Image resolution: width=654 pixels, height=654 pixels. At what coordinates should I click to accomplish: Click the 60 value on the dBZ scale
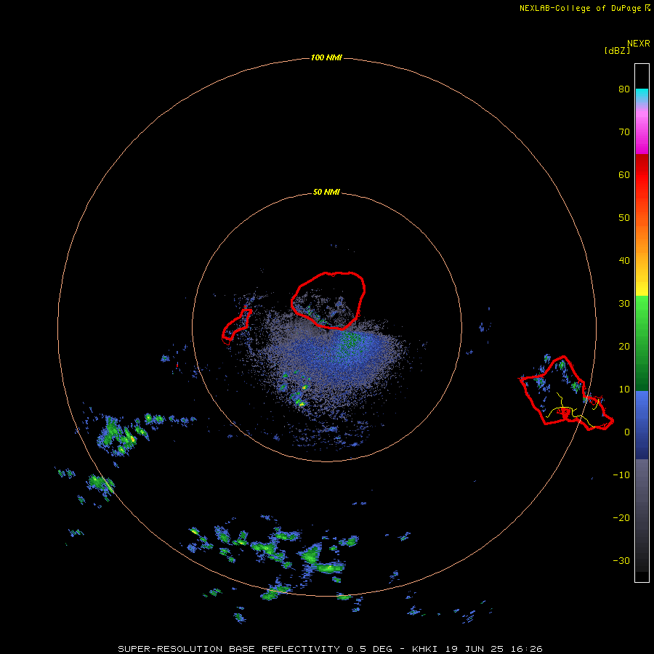point(624,174)
